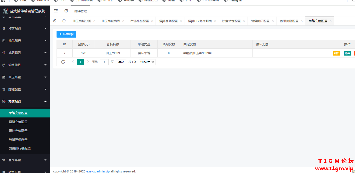The image size is (355, 173).
Task: Close the 仙玉商城分类 tab
Action: tap(94, 21)
